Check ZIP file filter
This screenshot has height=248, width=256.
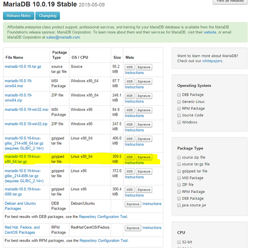click(179, 185)
